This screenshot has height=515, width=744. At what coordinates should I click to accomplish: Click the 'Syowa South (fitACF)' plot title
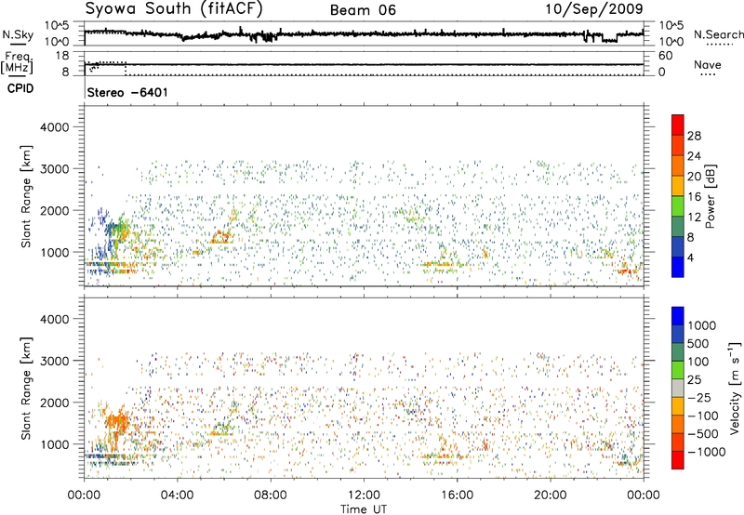[174, 8]
